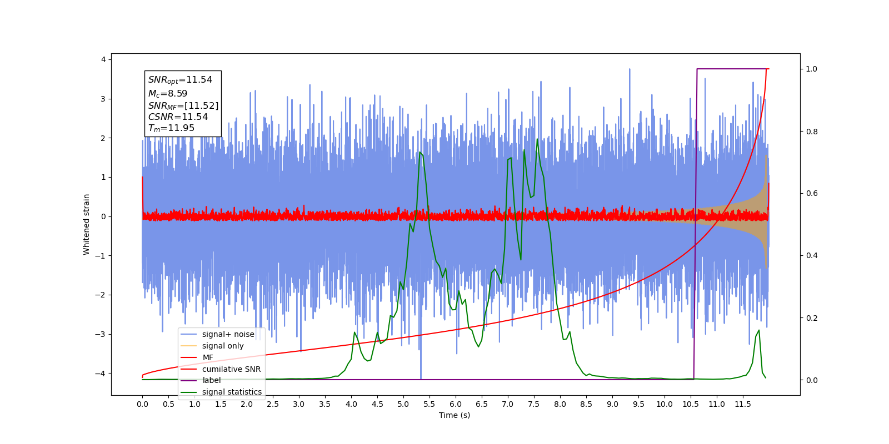Click the right y-axis tick label 0.0
Screen dimensions: 889x444
click(812, 380)
